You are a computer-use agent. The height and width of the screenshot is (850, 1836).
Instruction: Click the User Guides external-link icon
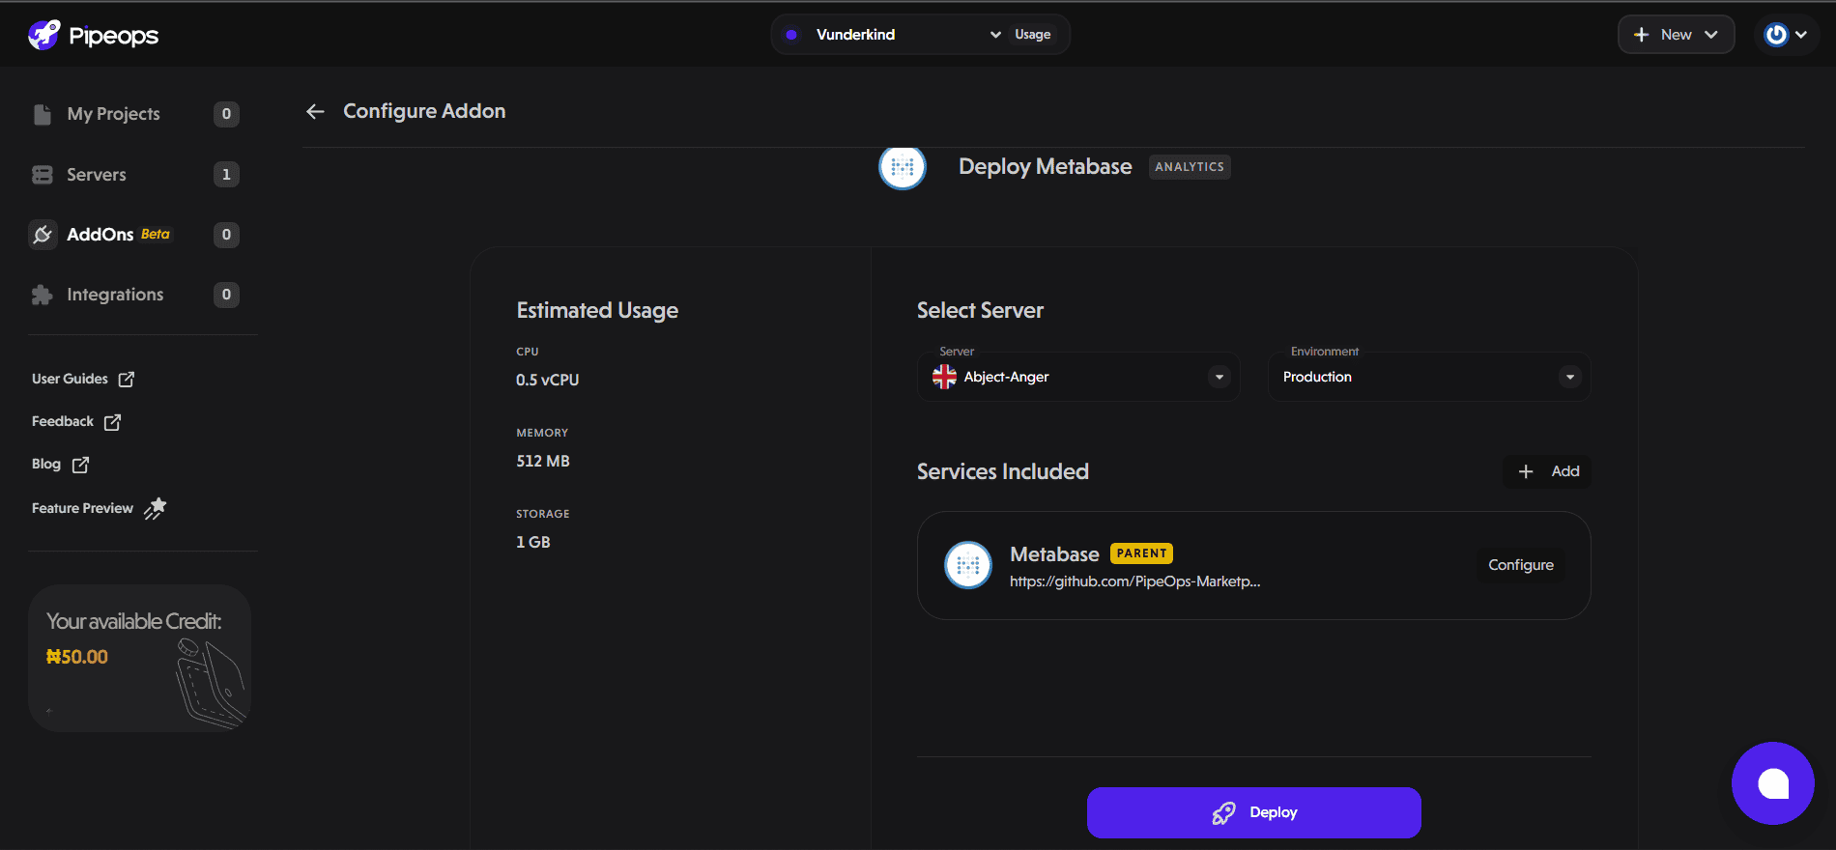[x=127, y=380]
